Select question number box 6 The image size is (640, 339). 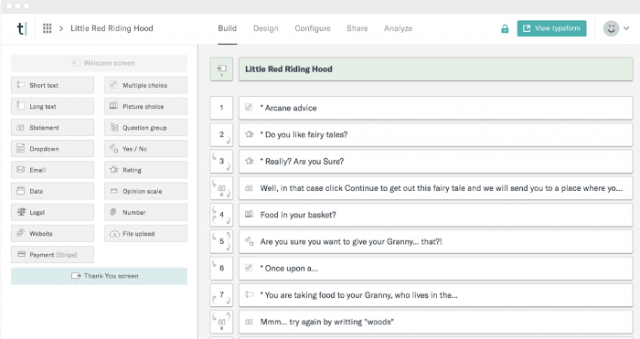tap(221, 269)
